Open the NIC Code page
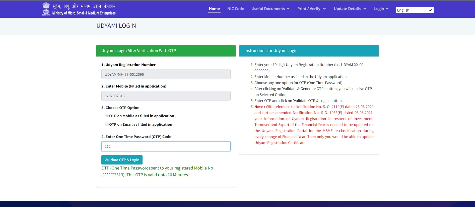475x207 pixels. coord(236,9)
